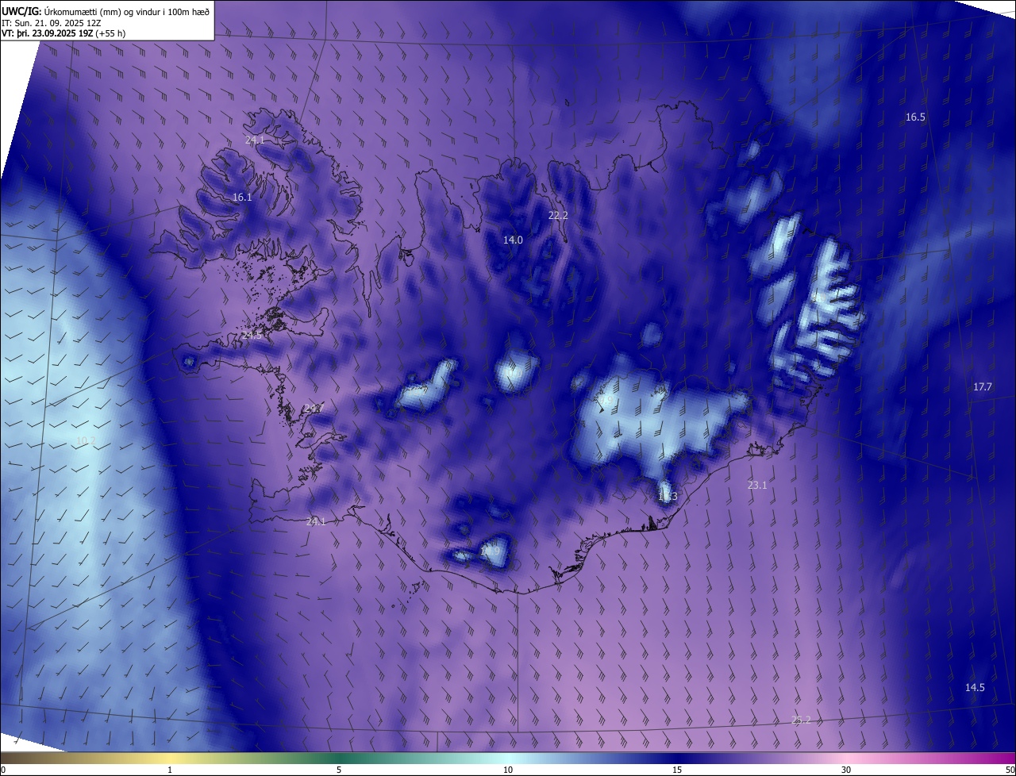Click the 24.1 value at the northern Westfjords tip
Viewport: 1016px width, 776px height.
tap(255, 140)
